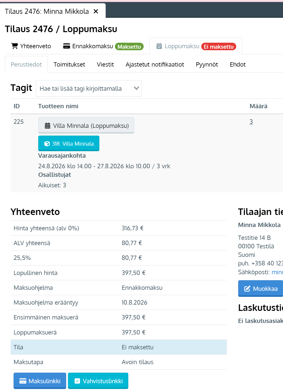Click the Maksutapa value Avoin tilaus

tap(138, 362)
